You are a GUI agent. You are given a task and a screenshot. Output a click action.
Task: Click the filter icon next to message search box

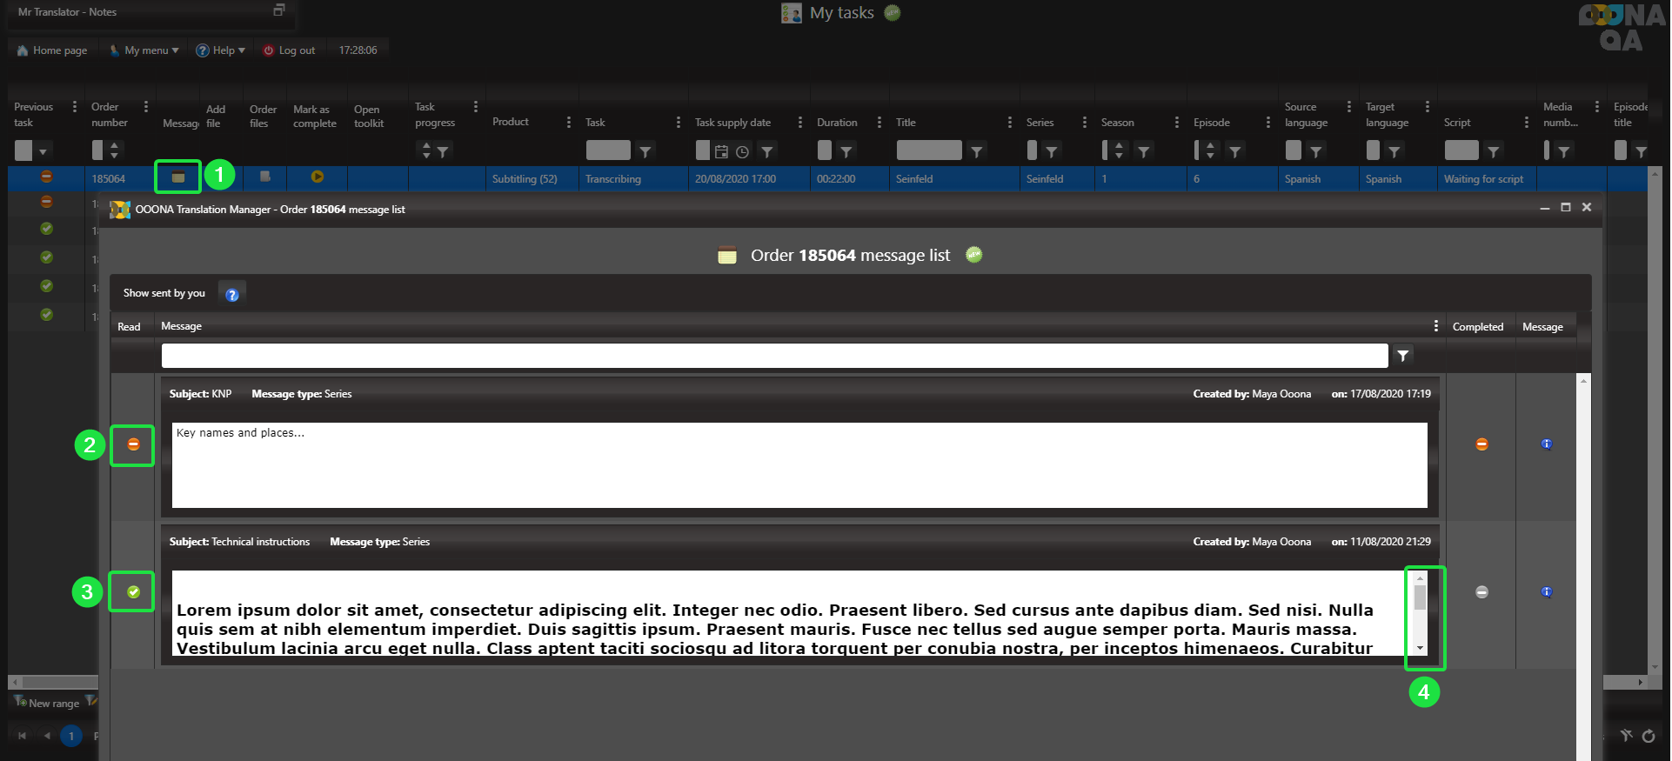click(x=1402, y=356)
